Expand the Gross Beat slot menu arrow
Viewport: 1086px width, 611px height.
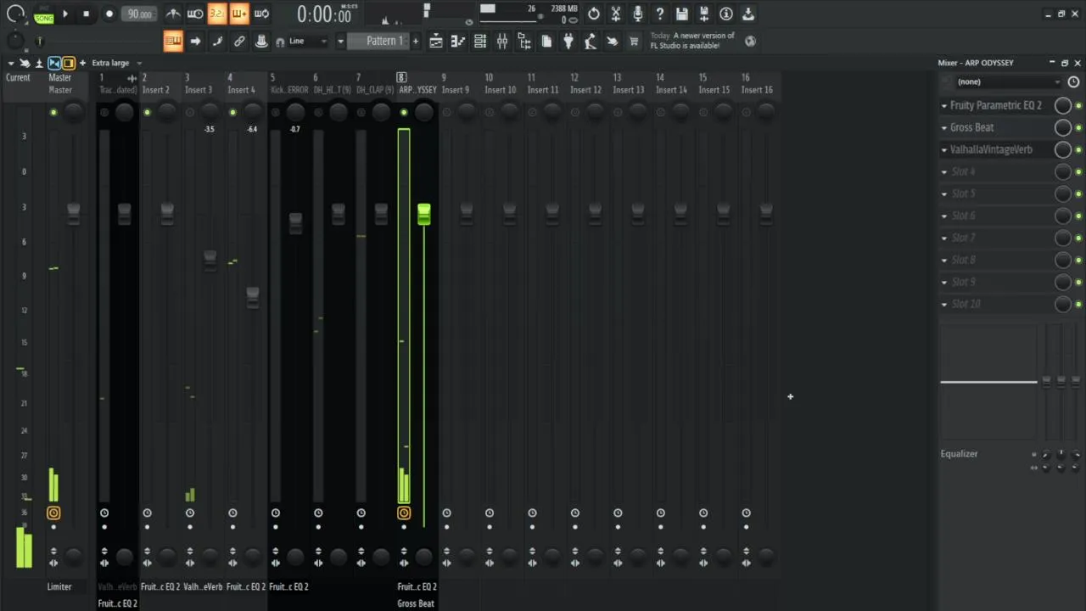click(943, 128)
